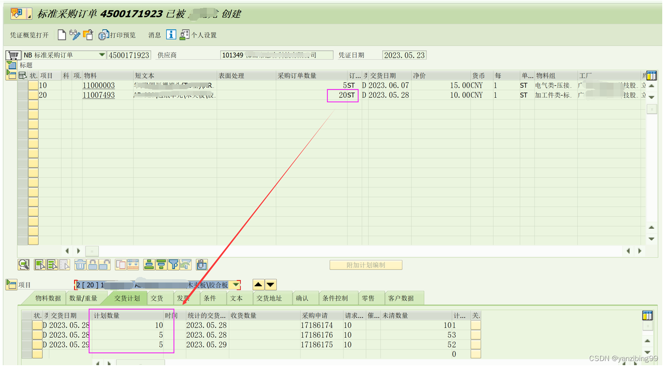
Task: Click the down arrow to next item
Action: click(x=270, y=284)
